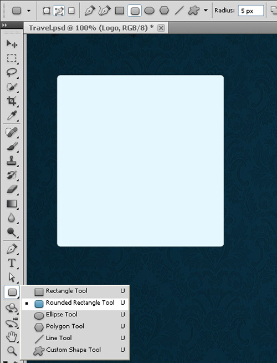Select the Eraser tool
Viewport: 277px width, 363px height.
pyautogui.click(x=12, y=189)
